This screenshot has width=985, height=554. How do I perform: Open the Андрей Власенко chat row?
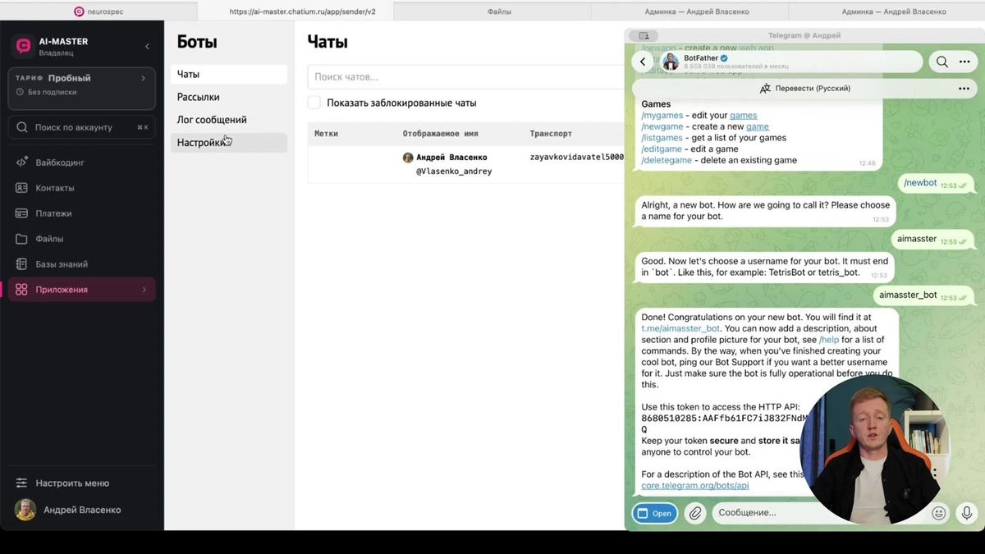tap(465, 164)
